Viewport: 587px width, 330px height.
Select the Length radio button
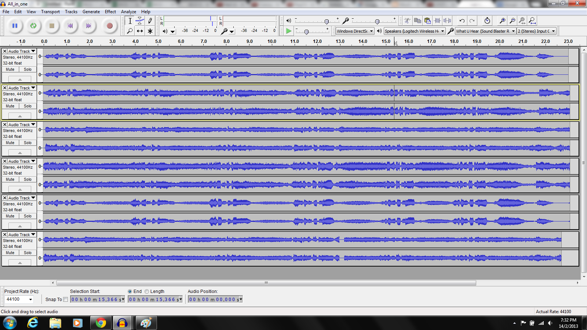[147, 291]
